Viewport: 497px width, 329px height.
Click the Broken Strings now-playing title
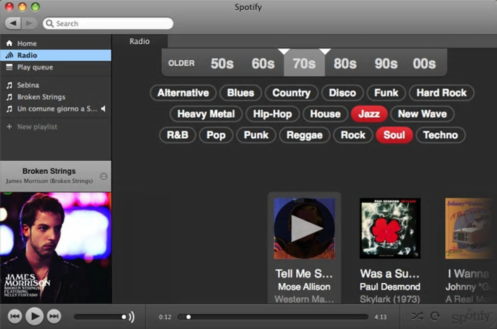(x=49, y=171)
